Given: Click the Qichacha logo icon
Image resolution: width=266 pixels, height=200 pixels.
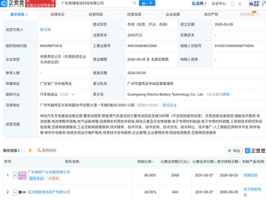Looking at the screenshot, I should 4,3.
